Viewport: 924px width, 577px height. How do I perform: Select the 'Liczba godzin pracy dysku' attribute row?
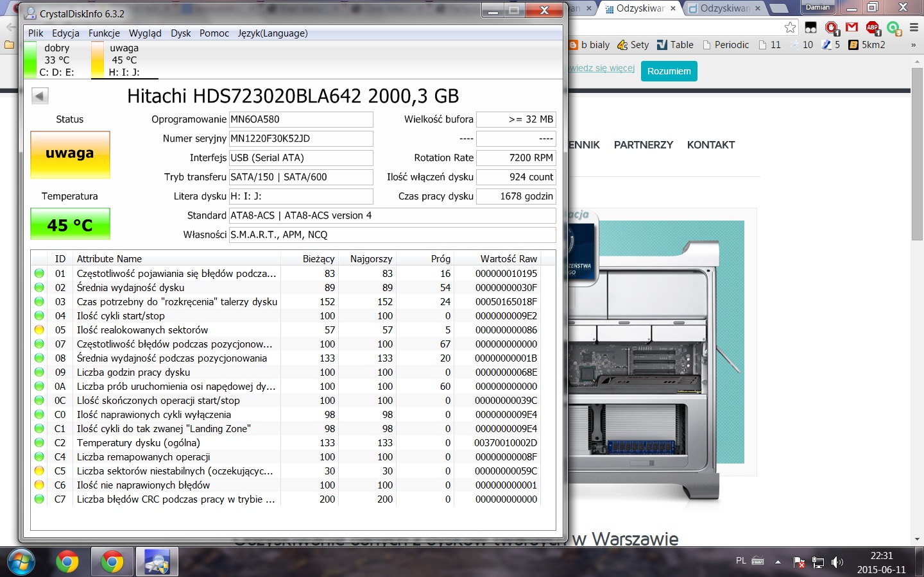[286, 372]
